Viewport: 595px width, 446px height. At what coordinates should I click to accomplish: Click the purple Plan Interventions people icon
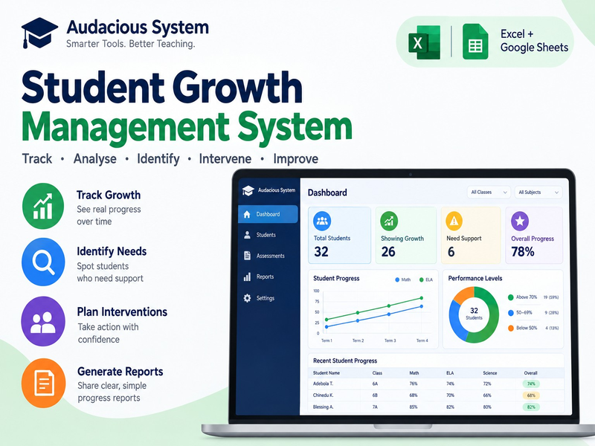tap(43, 321)
